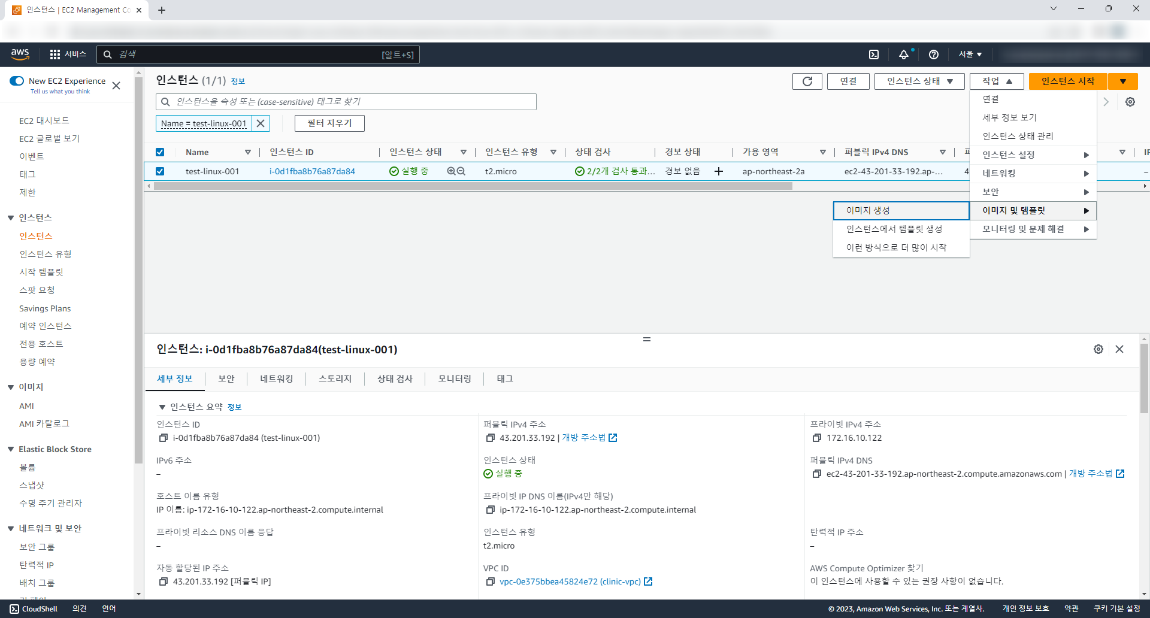Open CloudShell icon in top navigation
1150x618 pixels.
pos(874,54)
